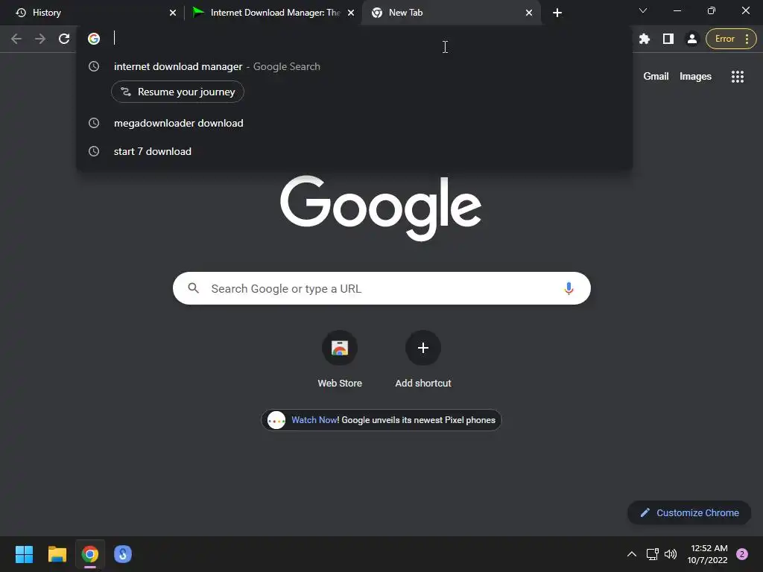Open the Gmail link
This screenshot has height=572, width=763.
coord(656,77)
